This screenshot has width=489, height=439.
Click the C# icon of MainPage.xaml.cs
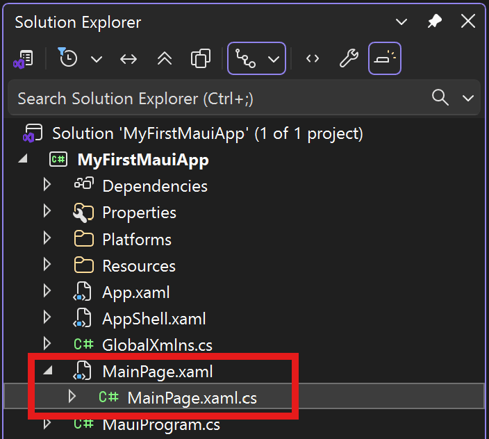coord(108,397)
